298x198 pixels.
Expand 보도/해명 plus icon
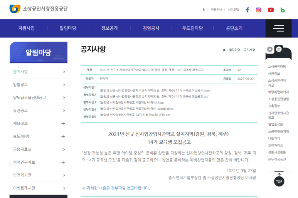pos(63,136)
